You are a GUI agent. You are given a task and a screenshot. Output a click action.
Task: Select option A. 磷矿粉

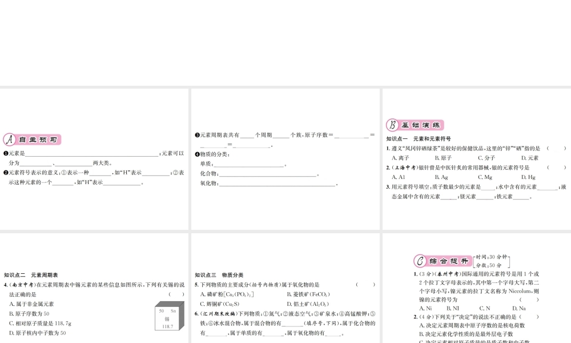227,294
